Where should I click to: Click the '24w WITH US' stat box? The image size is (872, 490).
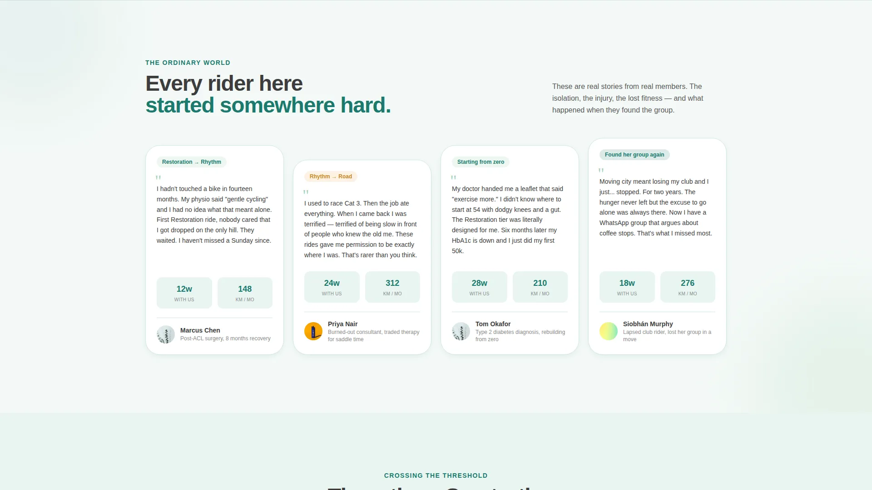pos(332,287)
